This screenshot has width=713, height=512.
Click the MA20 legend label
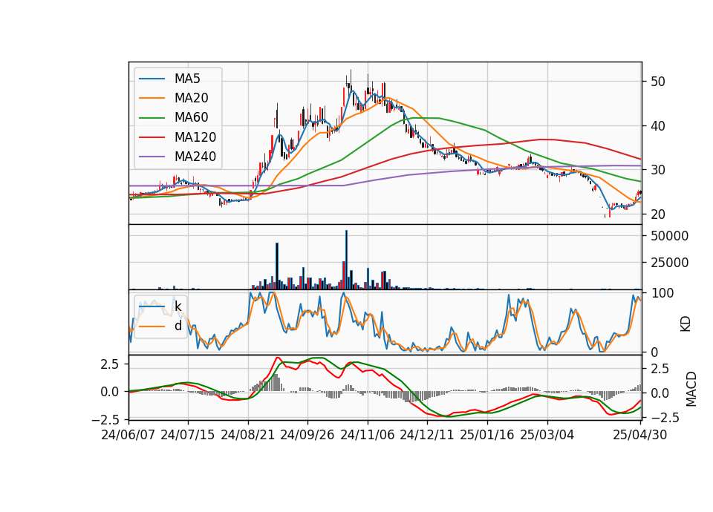[191, 98]
